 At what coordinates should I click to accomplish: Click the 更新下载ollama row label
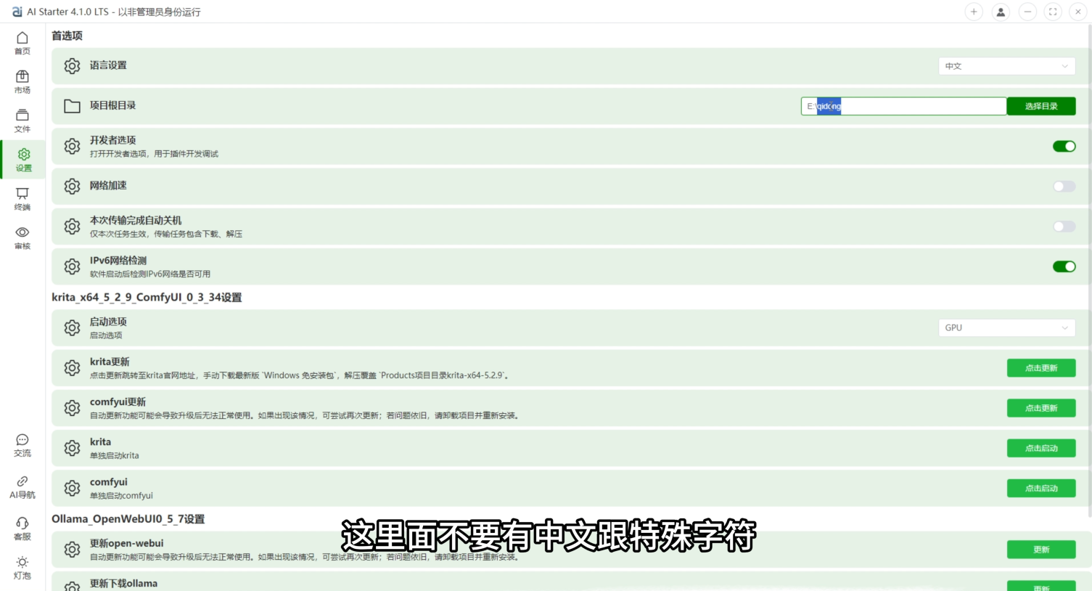tap(123, 583)
